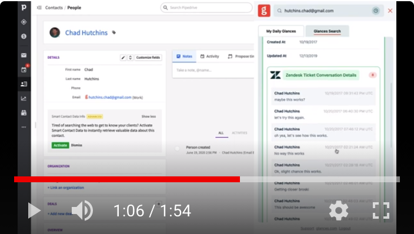Click First name value Chad
This screenshot has width=414, height=234.
[x=88, y=70]
